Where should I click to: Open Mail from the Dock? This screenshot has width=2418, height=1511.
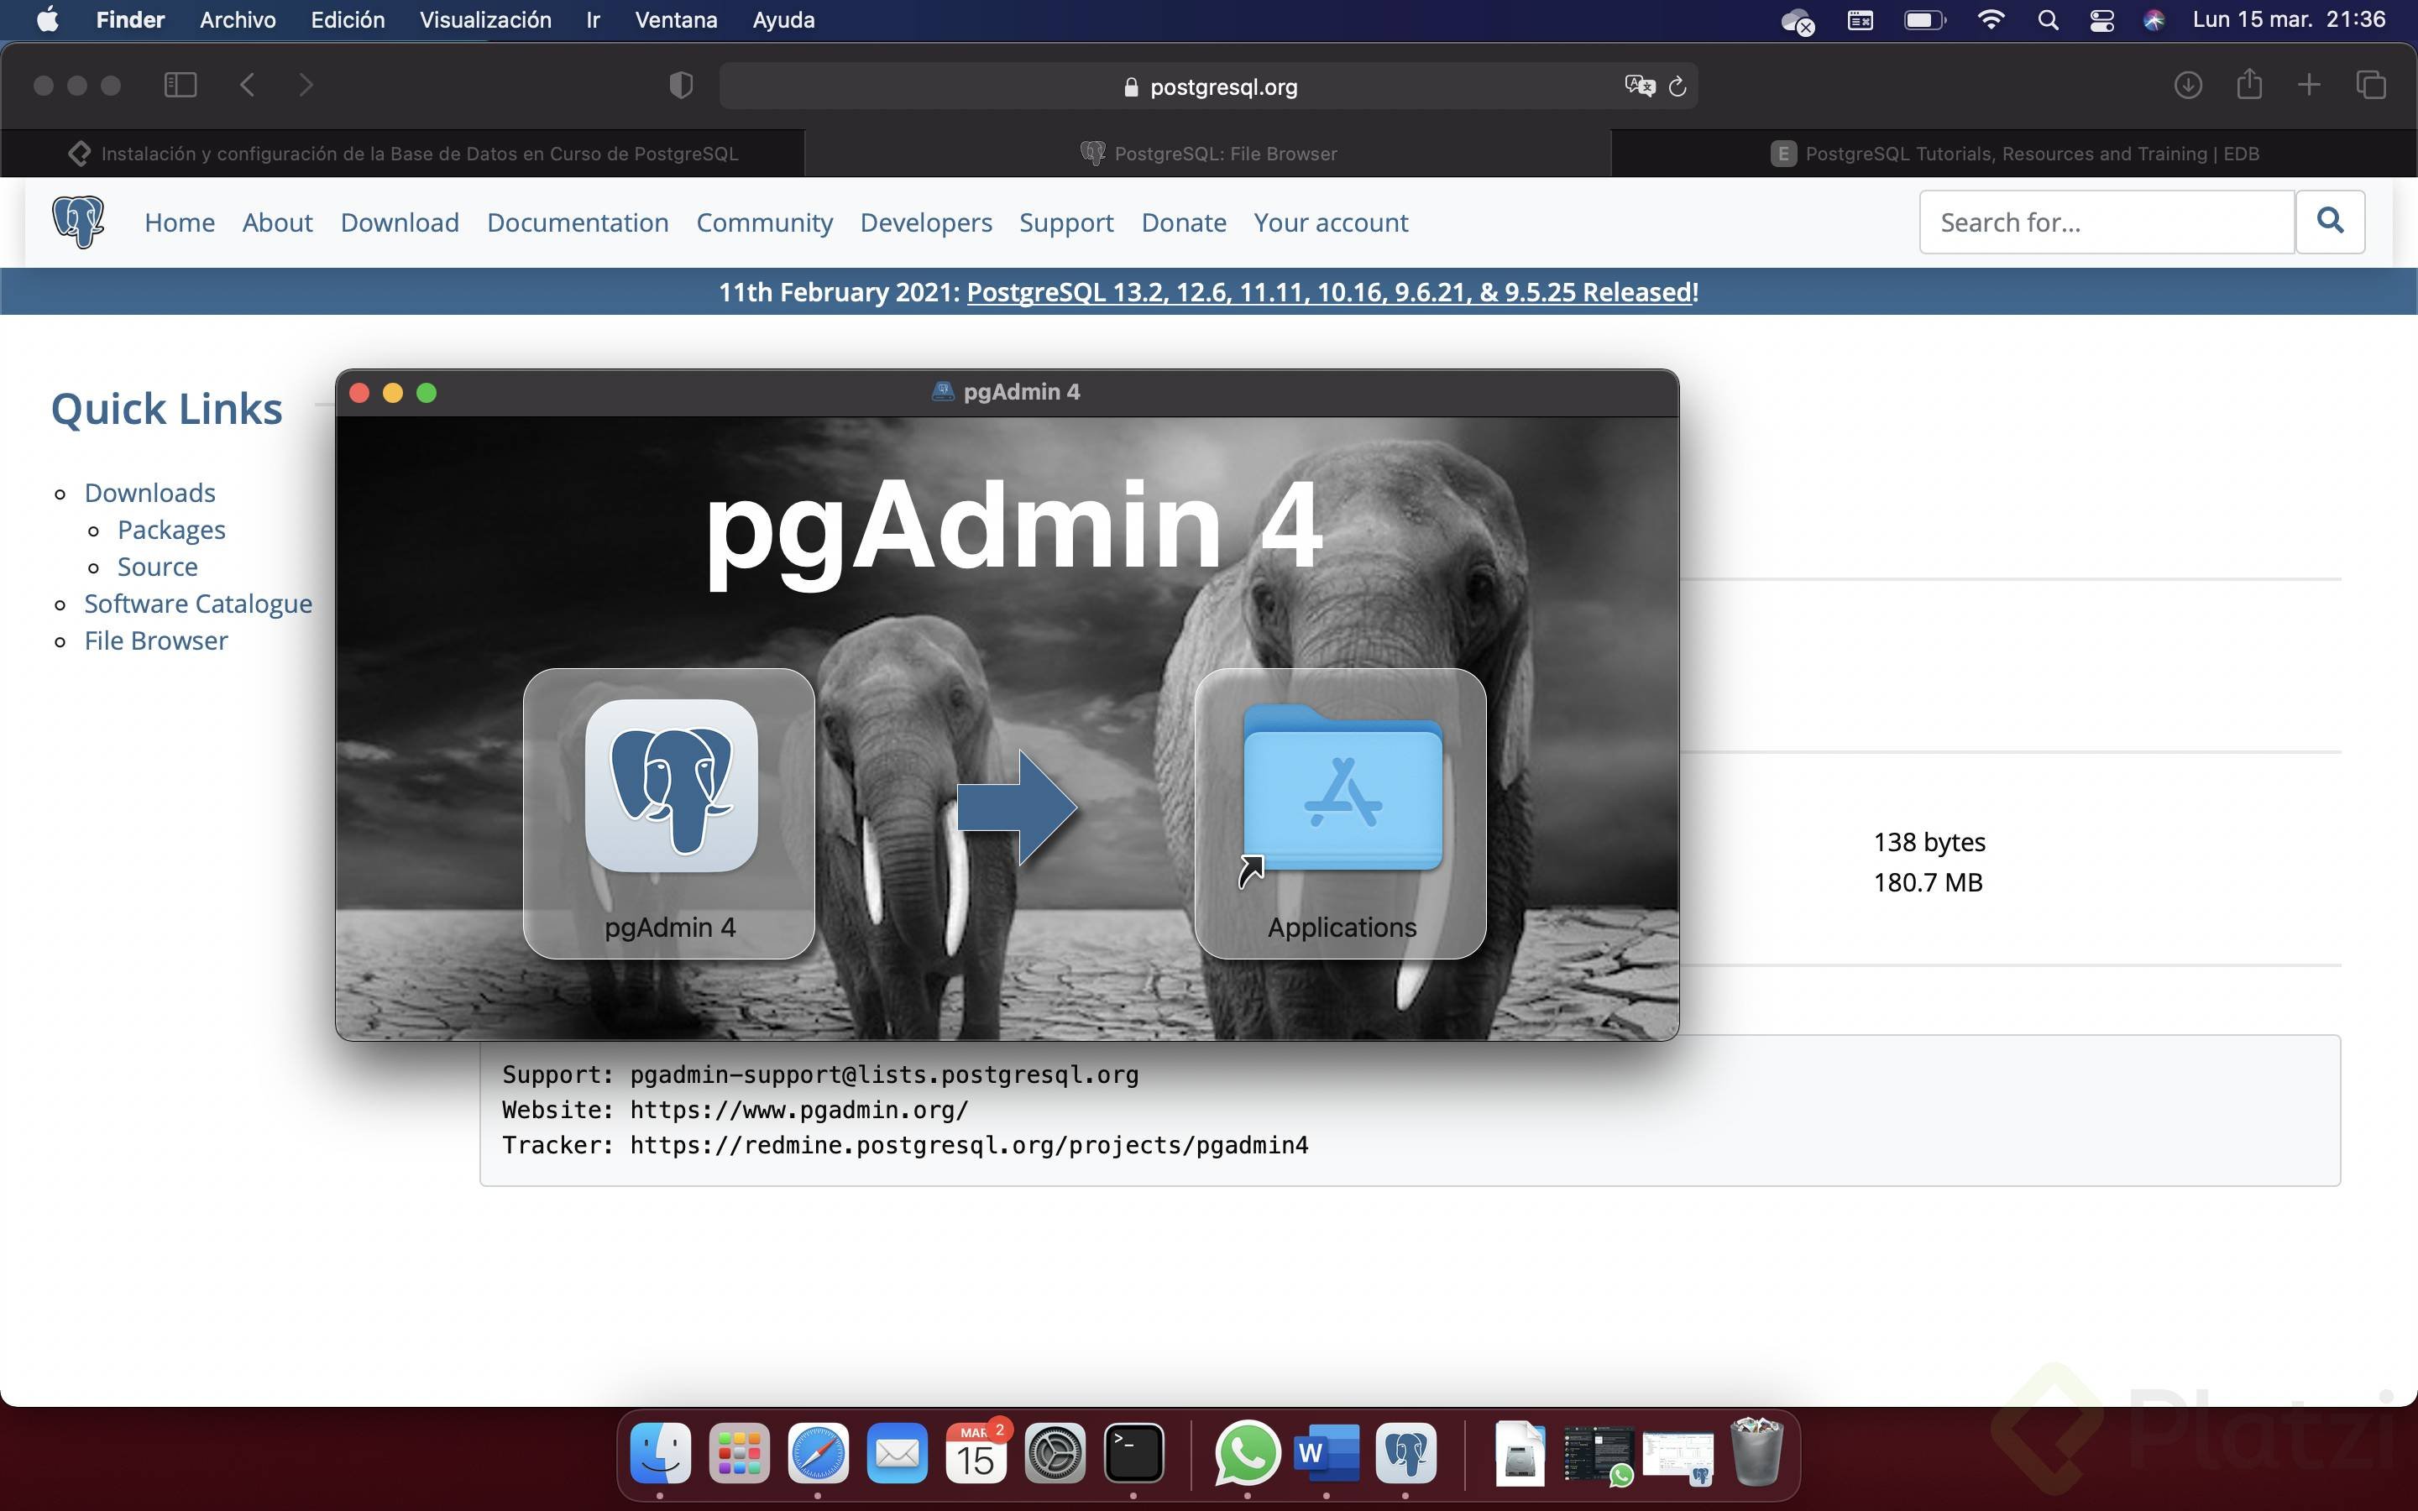[x=898, y=1453]
